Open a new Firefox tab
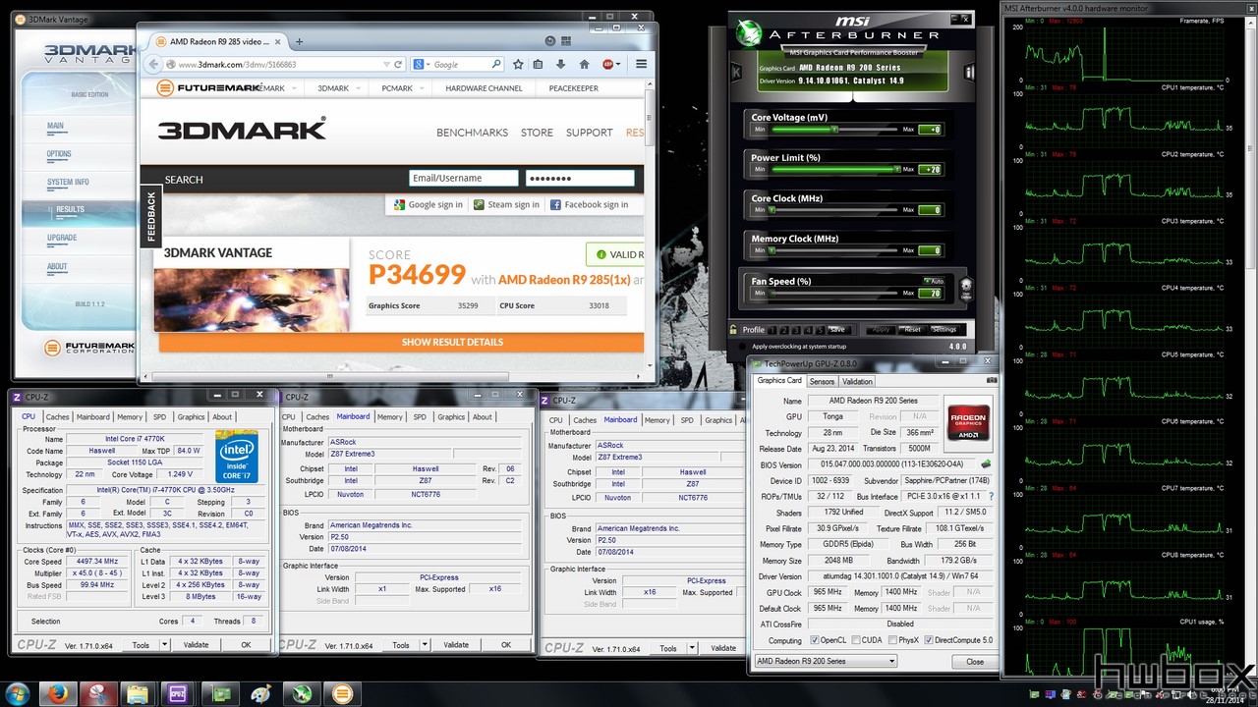 pyautogui.click(x=299, y=41)
